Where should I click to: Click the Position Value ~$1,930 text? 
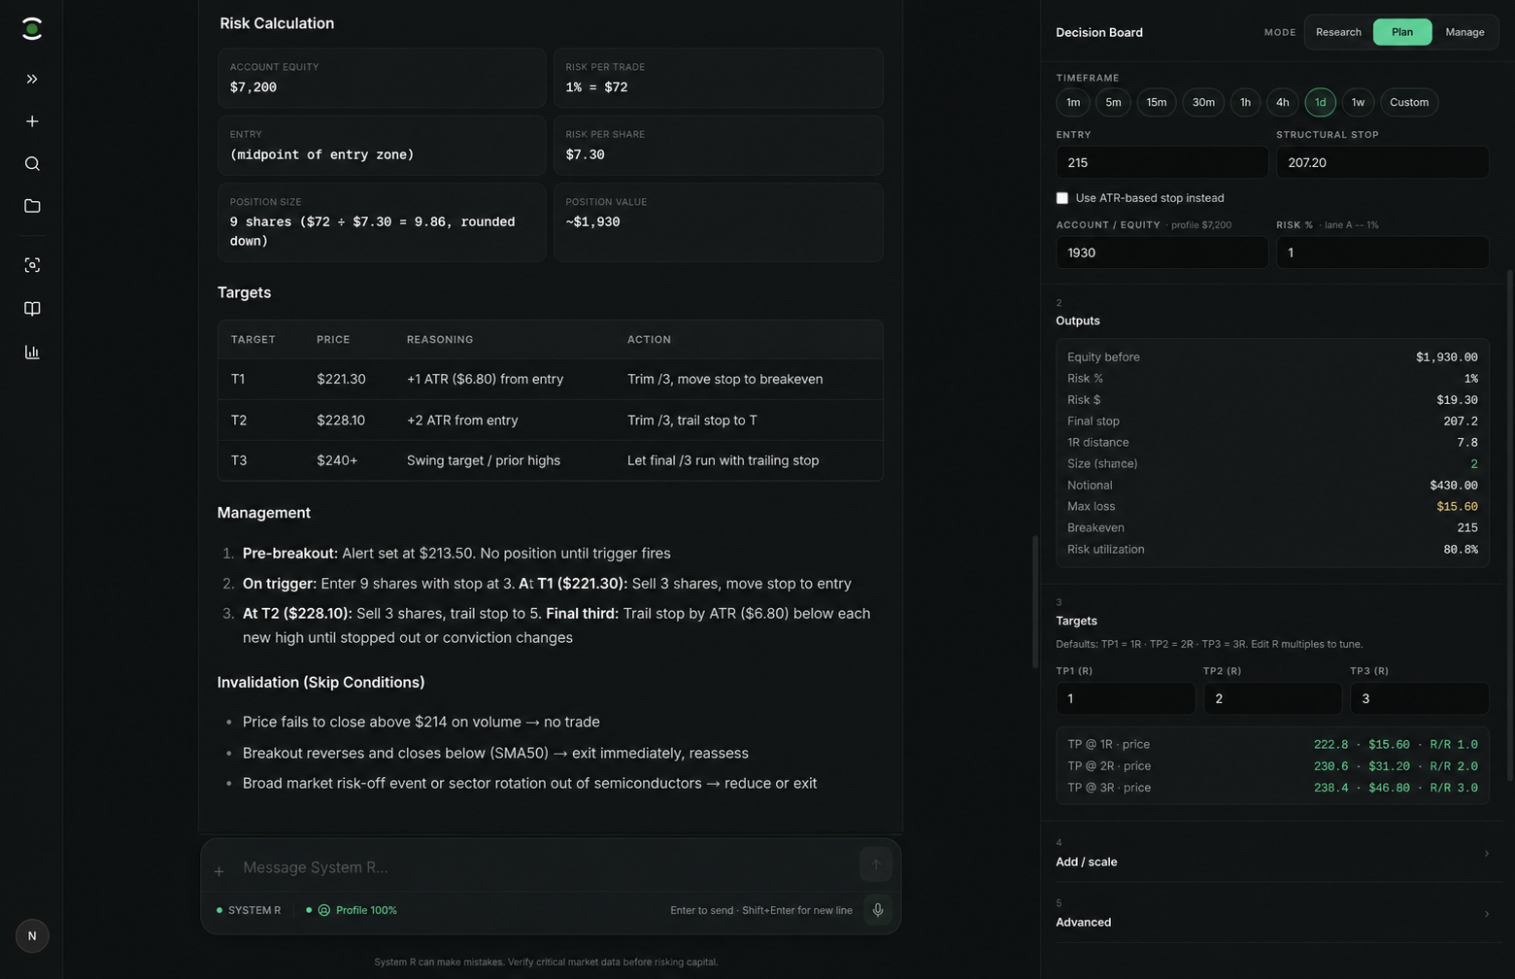(x=593, y=222)
